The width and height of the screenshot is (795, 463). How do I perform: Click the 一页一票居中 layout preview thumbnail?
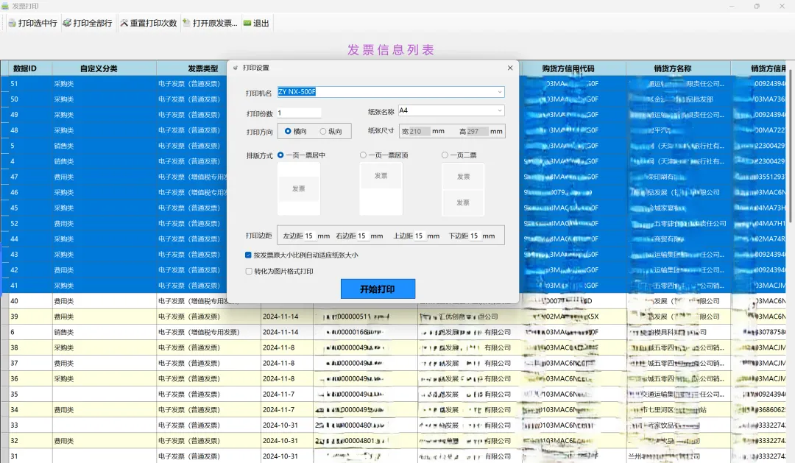(299, 188)
